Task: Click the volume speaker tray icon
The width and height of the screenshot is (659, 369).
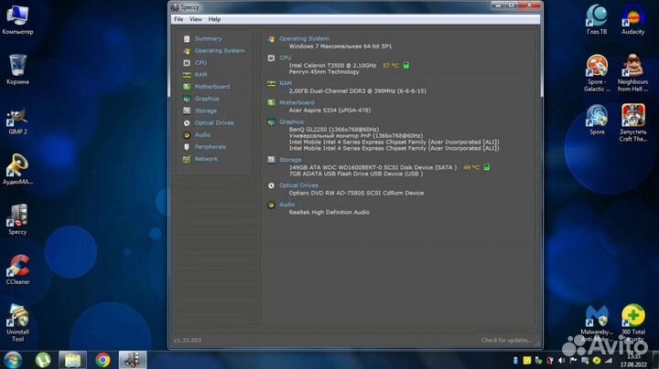Action: coord(561,360)
